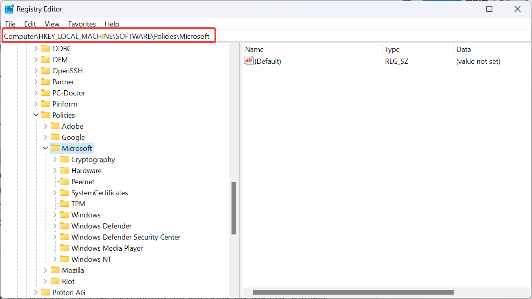
Task: Click the Riot folder icon
Action: tap(55, 281)
